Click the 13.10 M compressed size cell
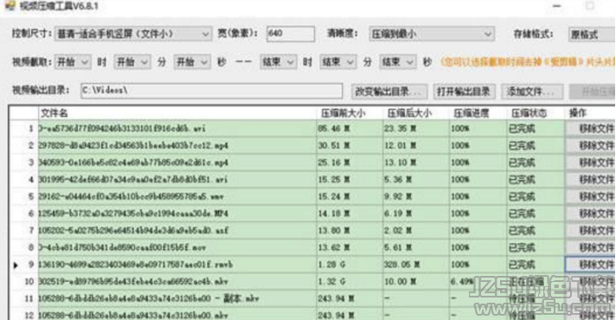Viewport: 616px width, 320px height. [416, 163]
